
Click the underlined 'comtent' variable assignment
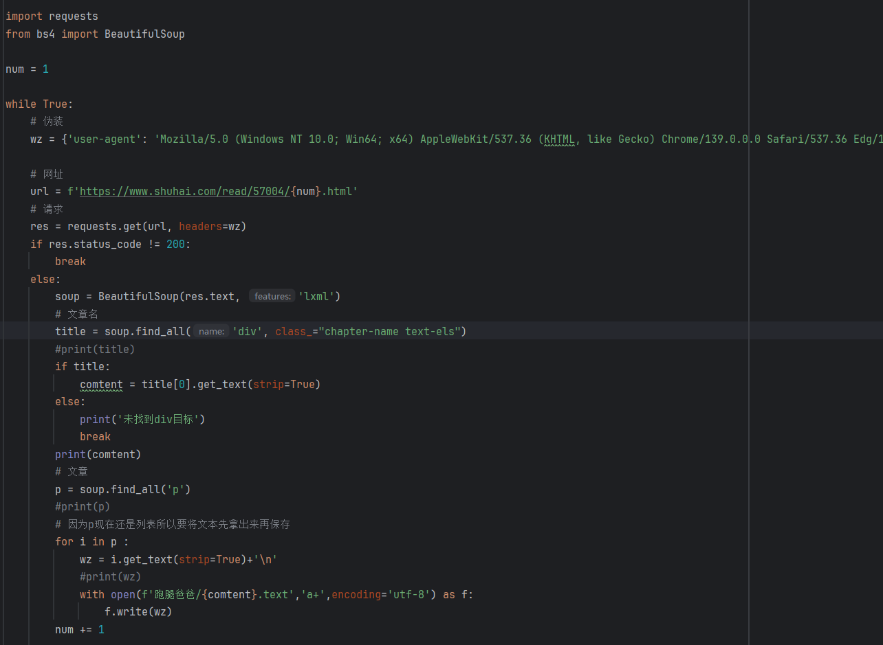[101, 384]
